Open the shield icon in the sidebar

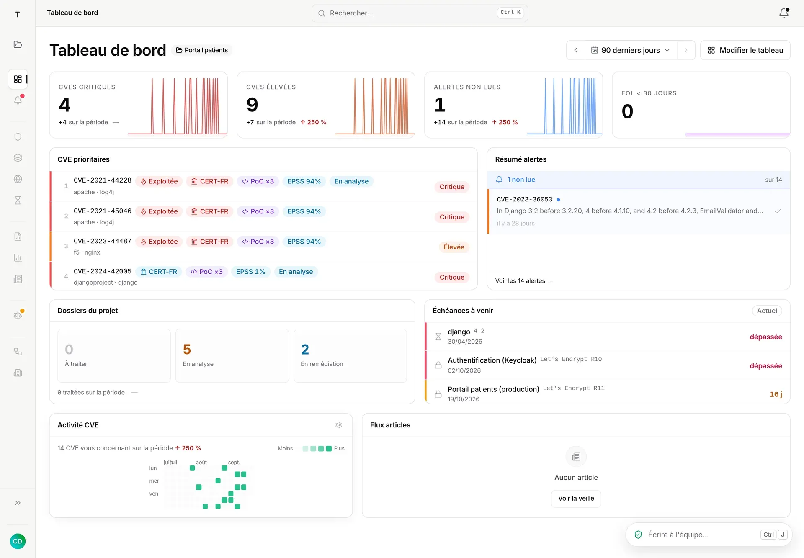[18, 137]
